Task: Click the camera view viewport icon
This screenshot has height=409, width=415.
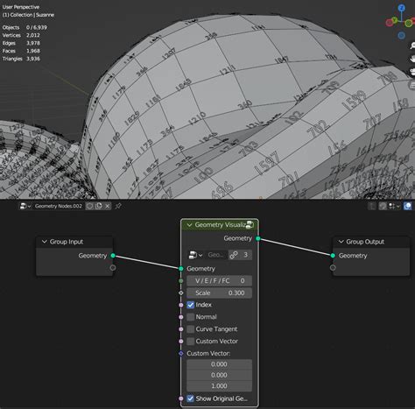Action: 412,72
